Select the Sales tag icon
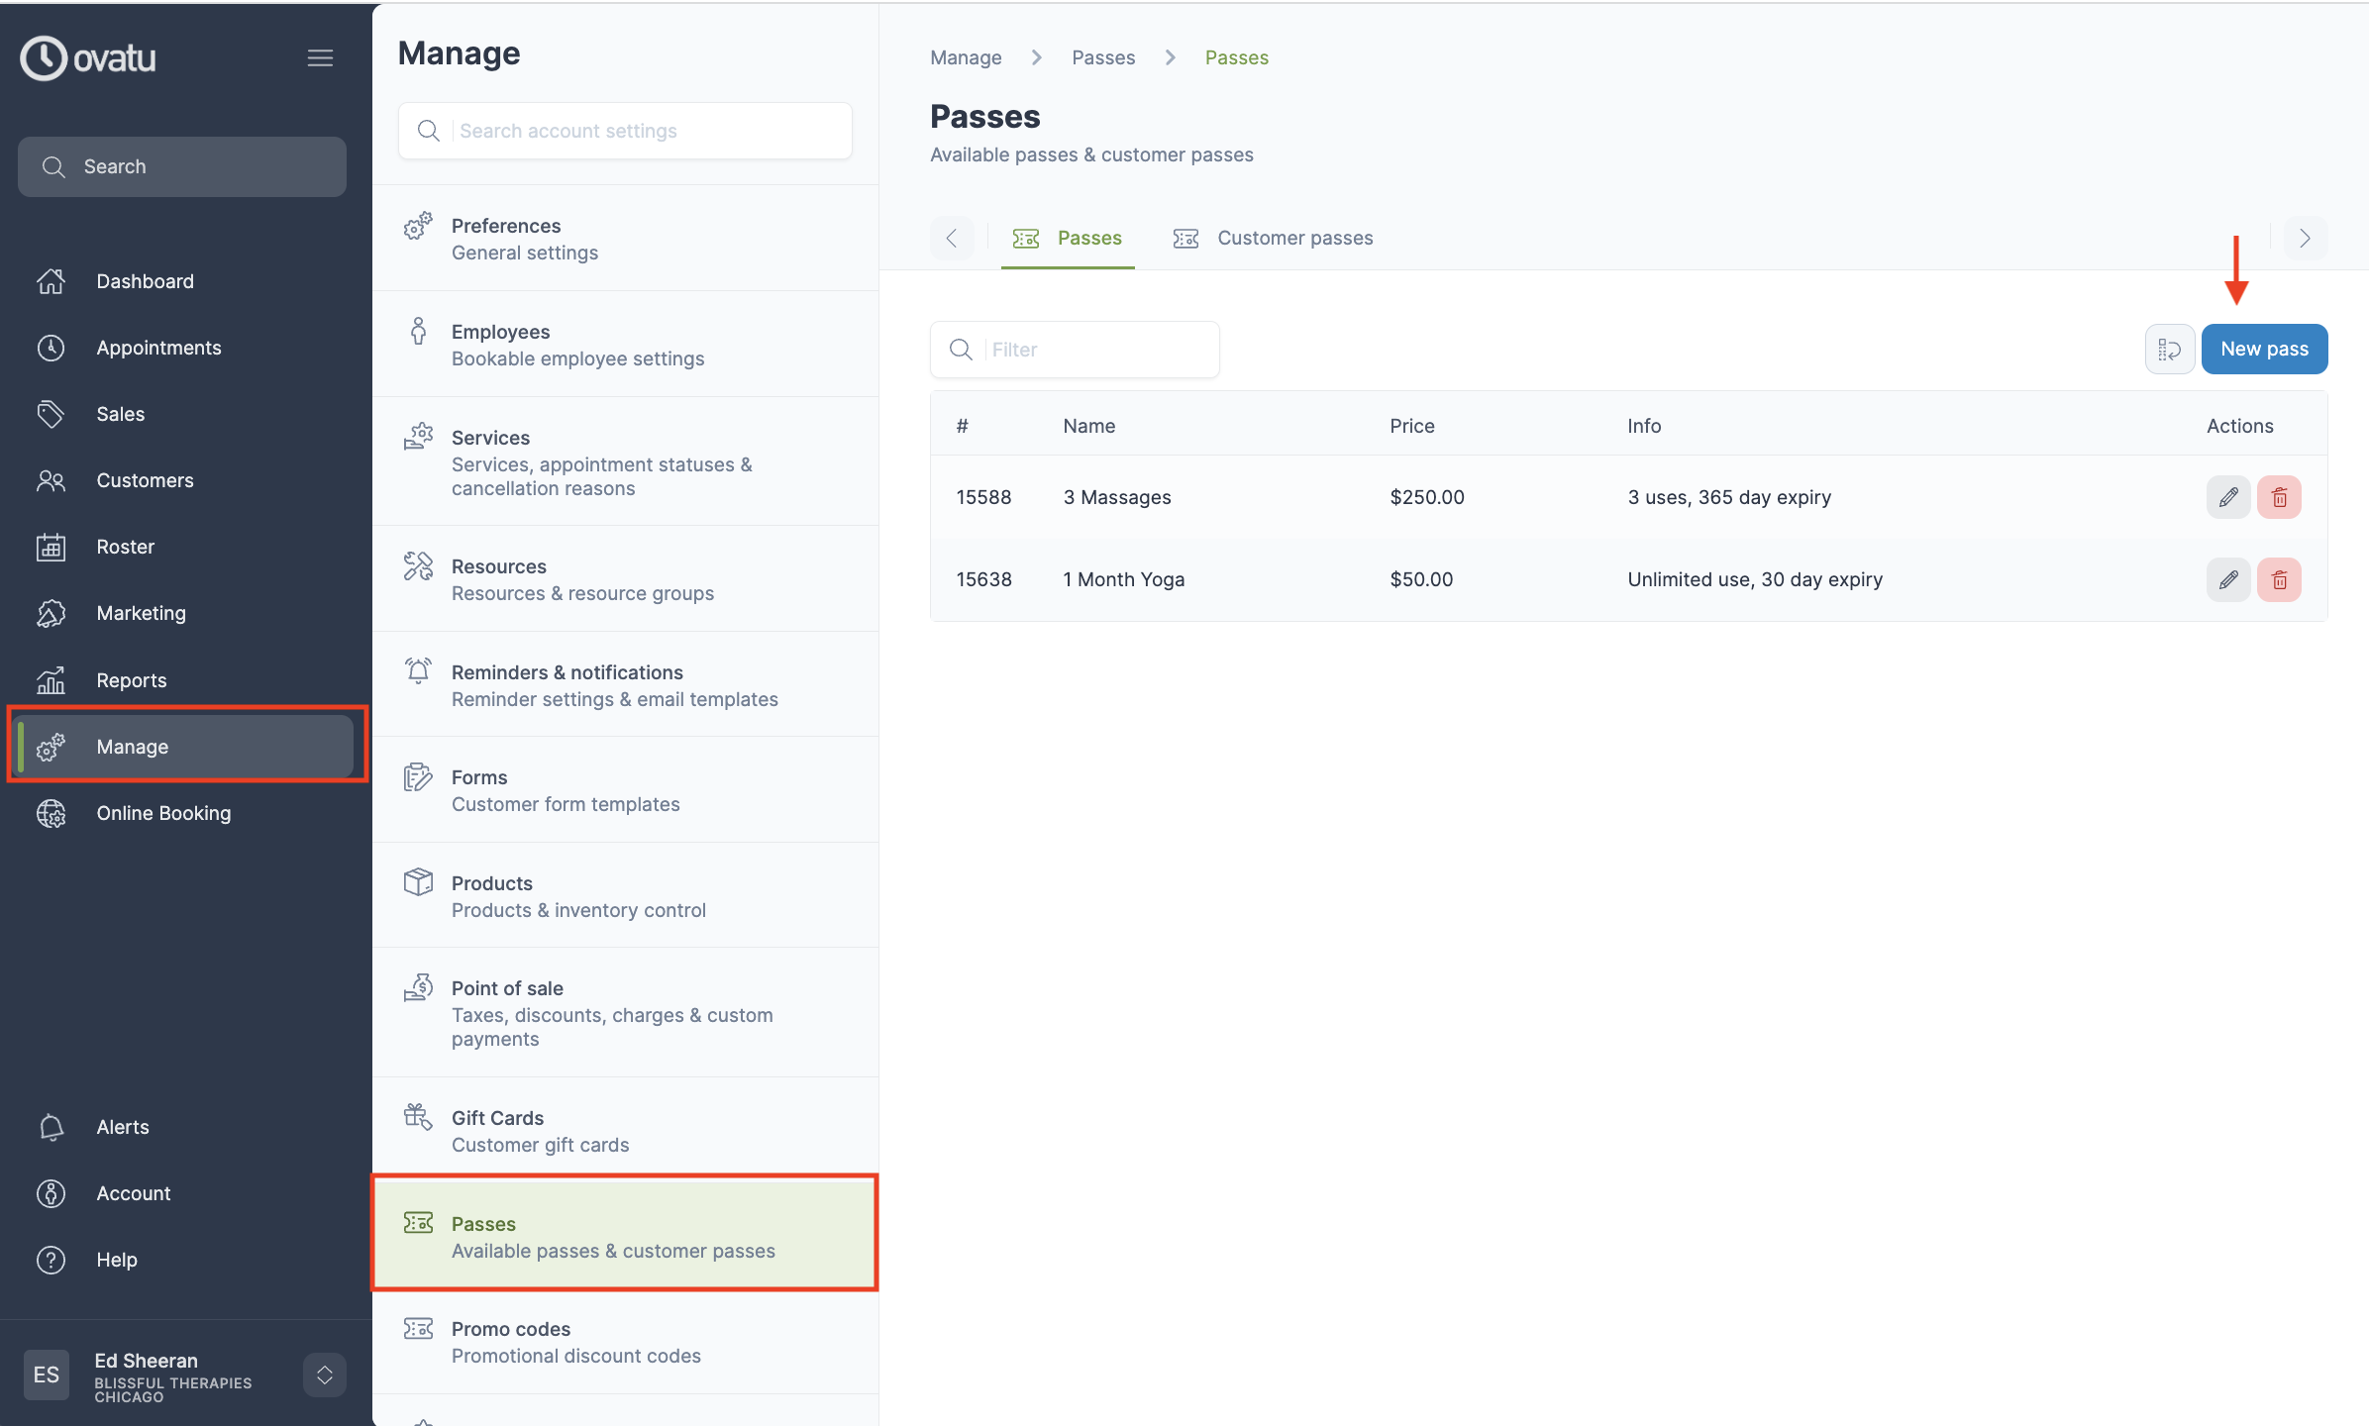Screen dimensions: 2369x1426 click(51, 414)
